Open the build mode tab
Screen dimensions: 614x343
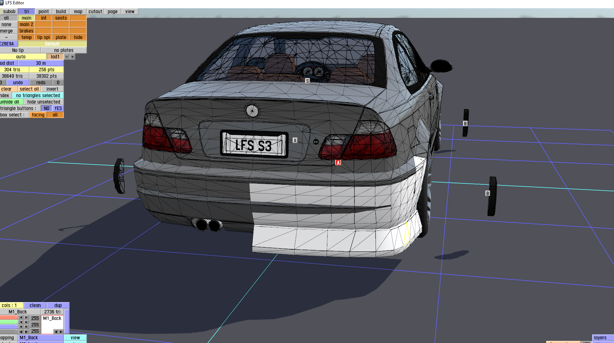pos(61,11)
